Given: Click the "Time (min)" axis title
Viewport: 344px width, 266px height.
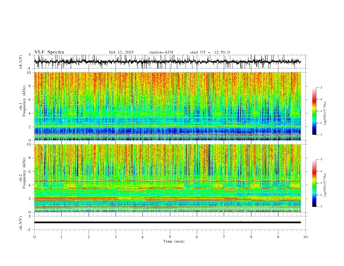Looking at the screenshot, I should tap(174, 241).
